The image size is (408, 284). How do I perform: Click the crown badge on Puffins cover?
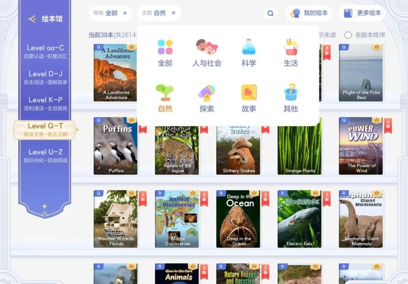pos(131,120)
